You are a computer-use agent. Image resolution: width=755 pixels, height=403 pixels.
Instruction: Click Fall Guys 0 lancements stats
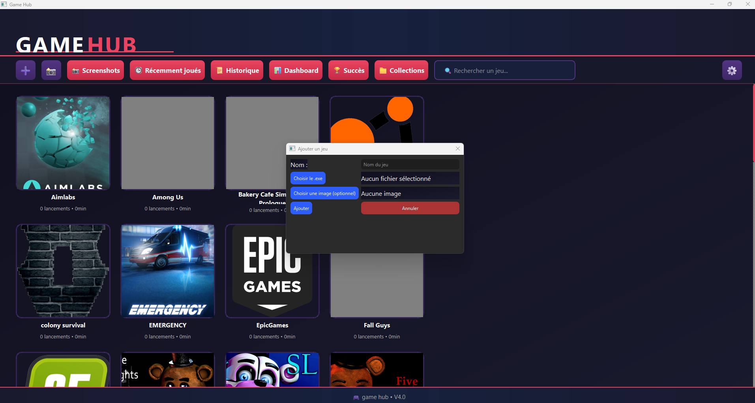coord(377,337)
